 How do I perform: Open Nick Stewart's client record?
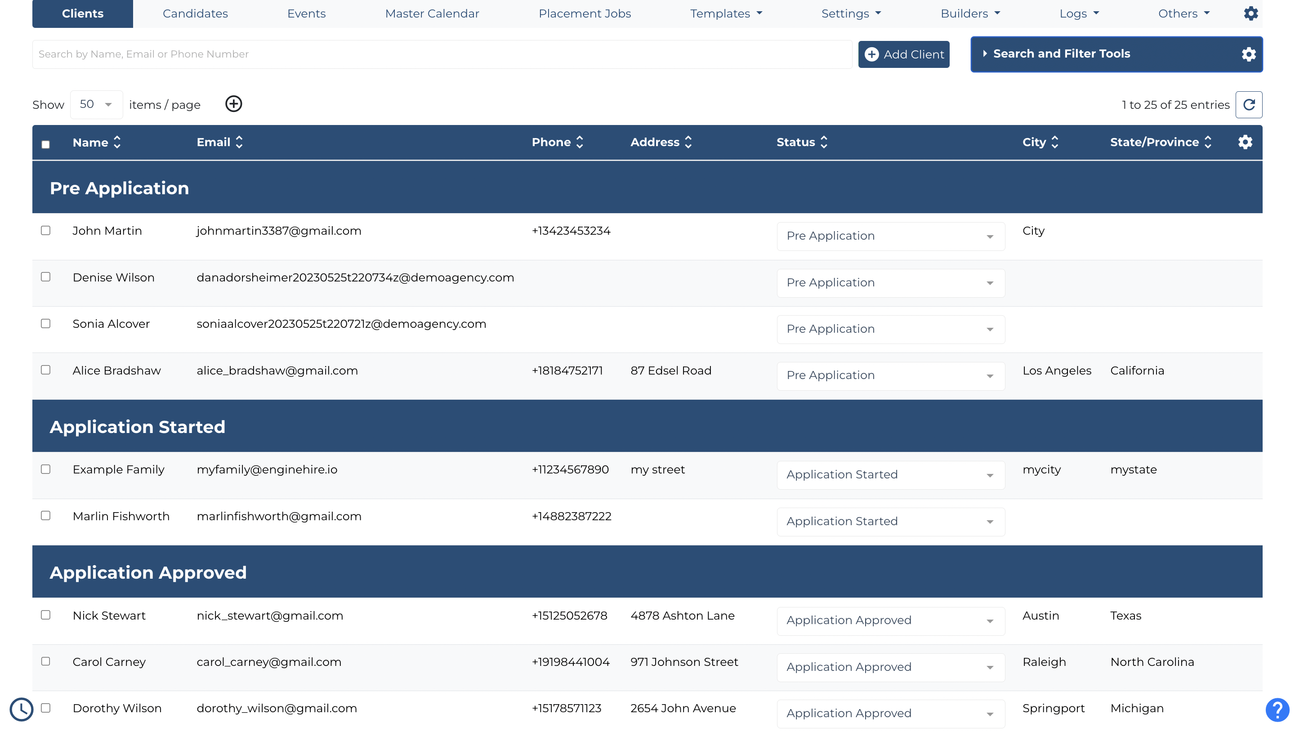click(109, 616)
